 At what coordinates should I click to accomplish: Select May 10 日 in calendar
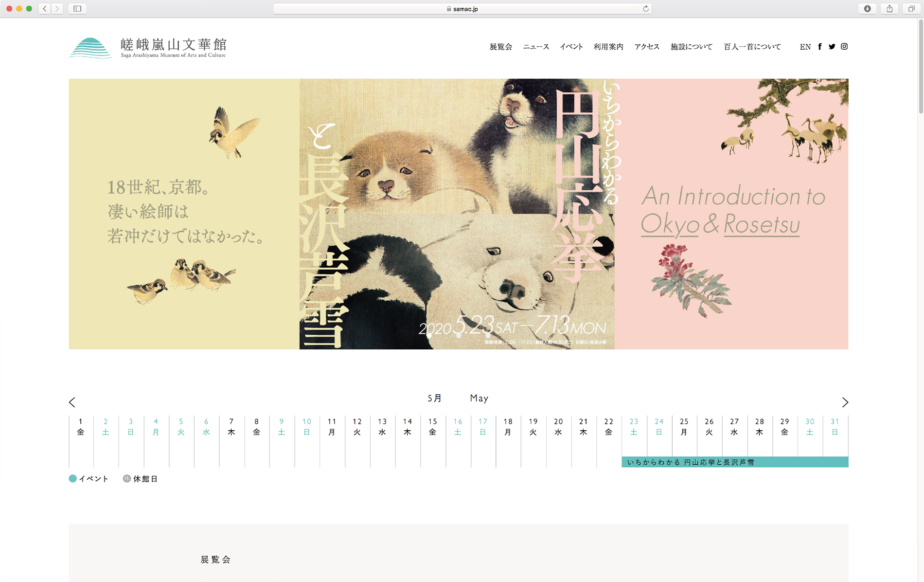click(x=307, y=427)
